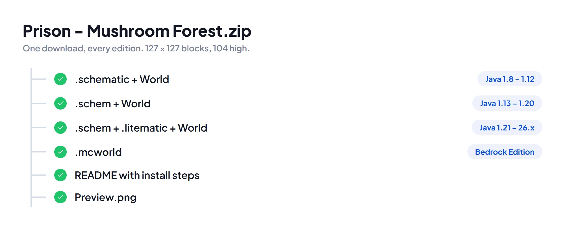Select the Java 1.8 – 1.12 version badge
This screenshot has width=565, height=227.
point(510,79)
